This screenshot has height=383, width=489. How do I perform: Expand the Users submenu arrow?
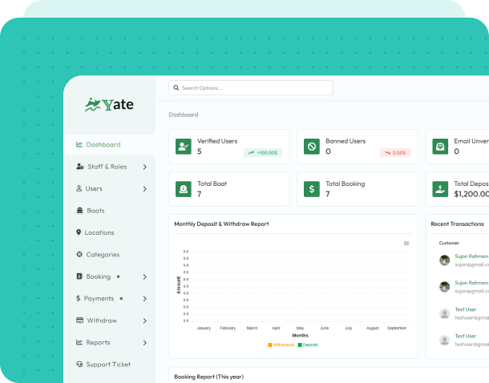[x=144, y=189]
